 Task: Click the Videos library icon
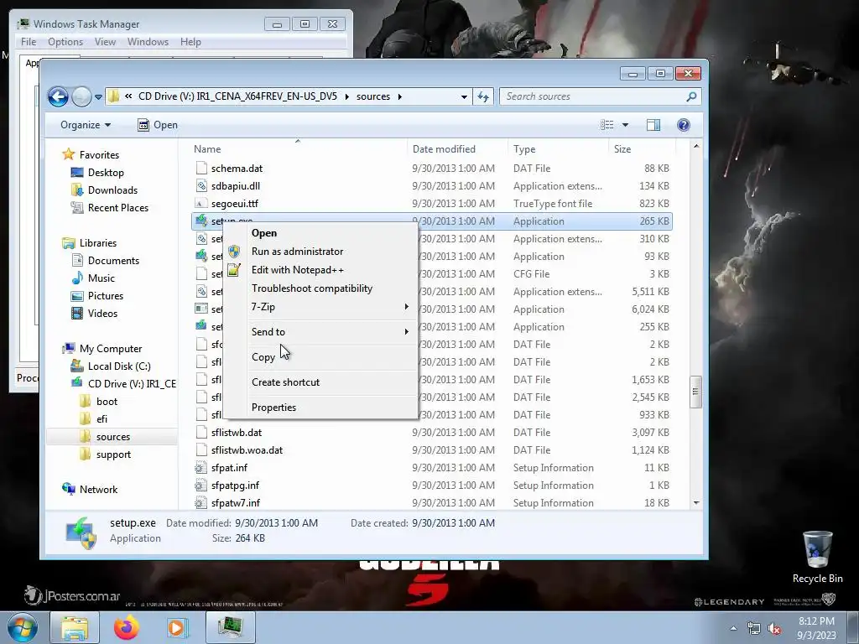(77, 314)
